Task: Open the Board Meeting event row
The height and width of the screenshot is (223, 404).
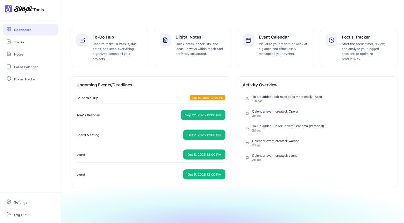Action: tap(88, 135)
